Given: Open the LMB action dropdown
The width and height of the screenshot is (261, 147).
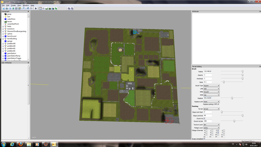Looking at the screenshot, I should [211, 89].
